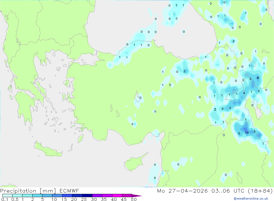Select the '4' precipitation value on map
This screenshot has width=274, height=201.
pos(244,93)
